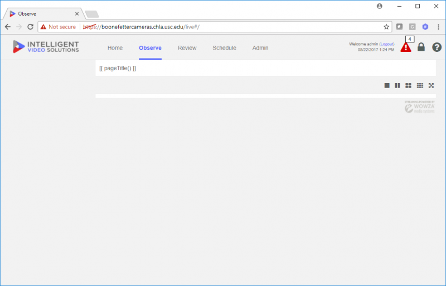Click the address bar URL field
Screen dimensions: 446x286
[x=215, y=27]
